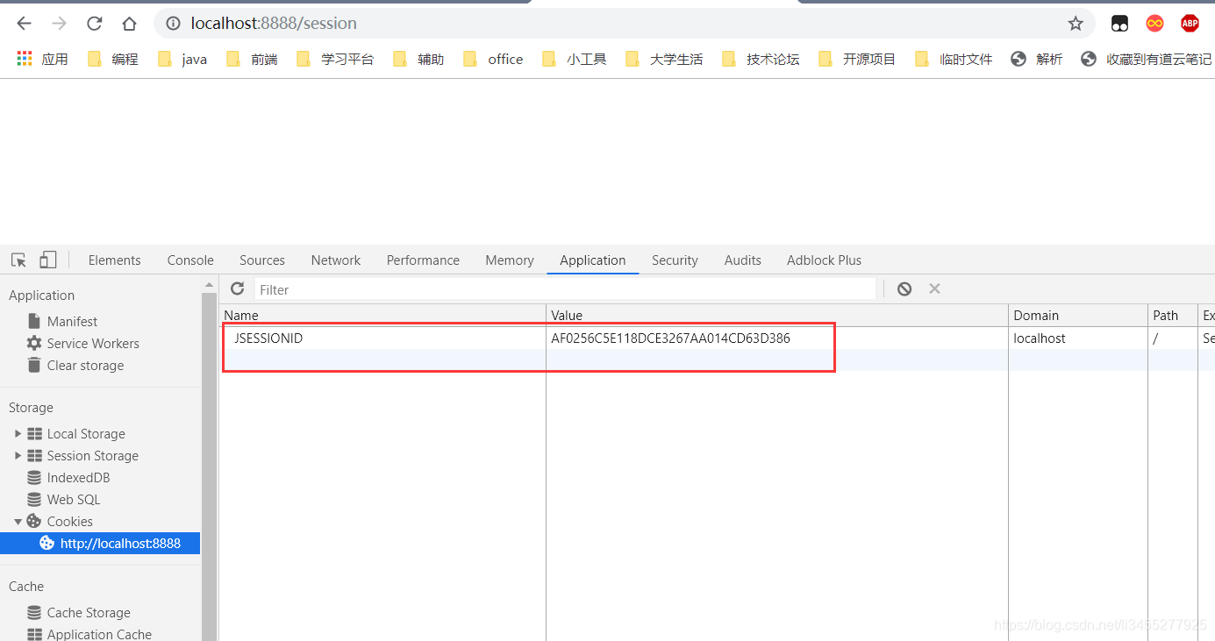Viewport: 1215px width, 641px height.
Task: Switch to the Audits tab
Action: pos(743,260)
